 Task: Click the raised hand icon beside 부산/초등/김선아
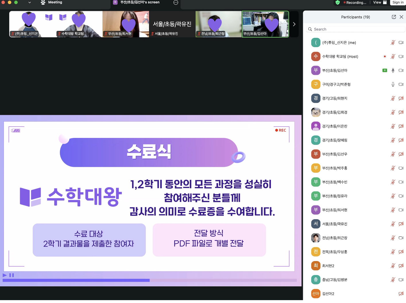click(x=385, y=70)
